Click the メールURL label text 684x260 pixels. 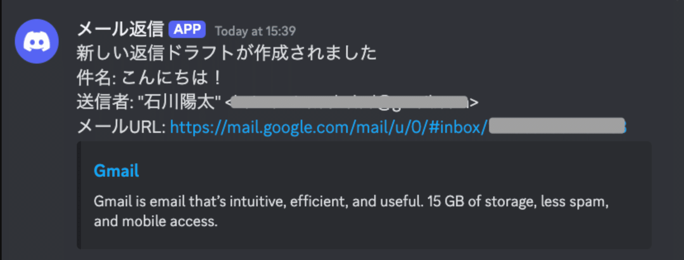tap(121, 127)
